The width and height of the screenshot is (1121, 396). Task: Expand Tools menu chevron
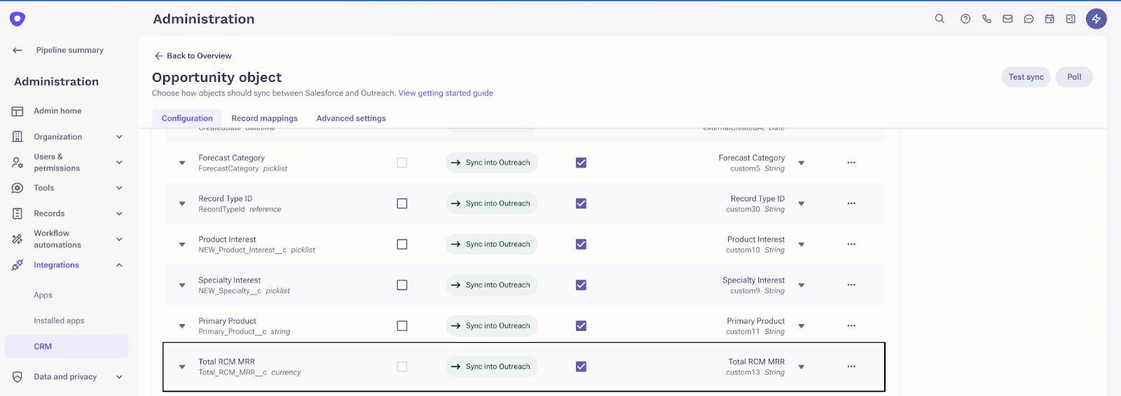pyautogui.click(x=119, y=188)
